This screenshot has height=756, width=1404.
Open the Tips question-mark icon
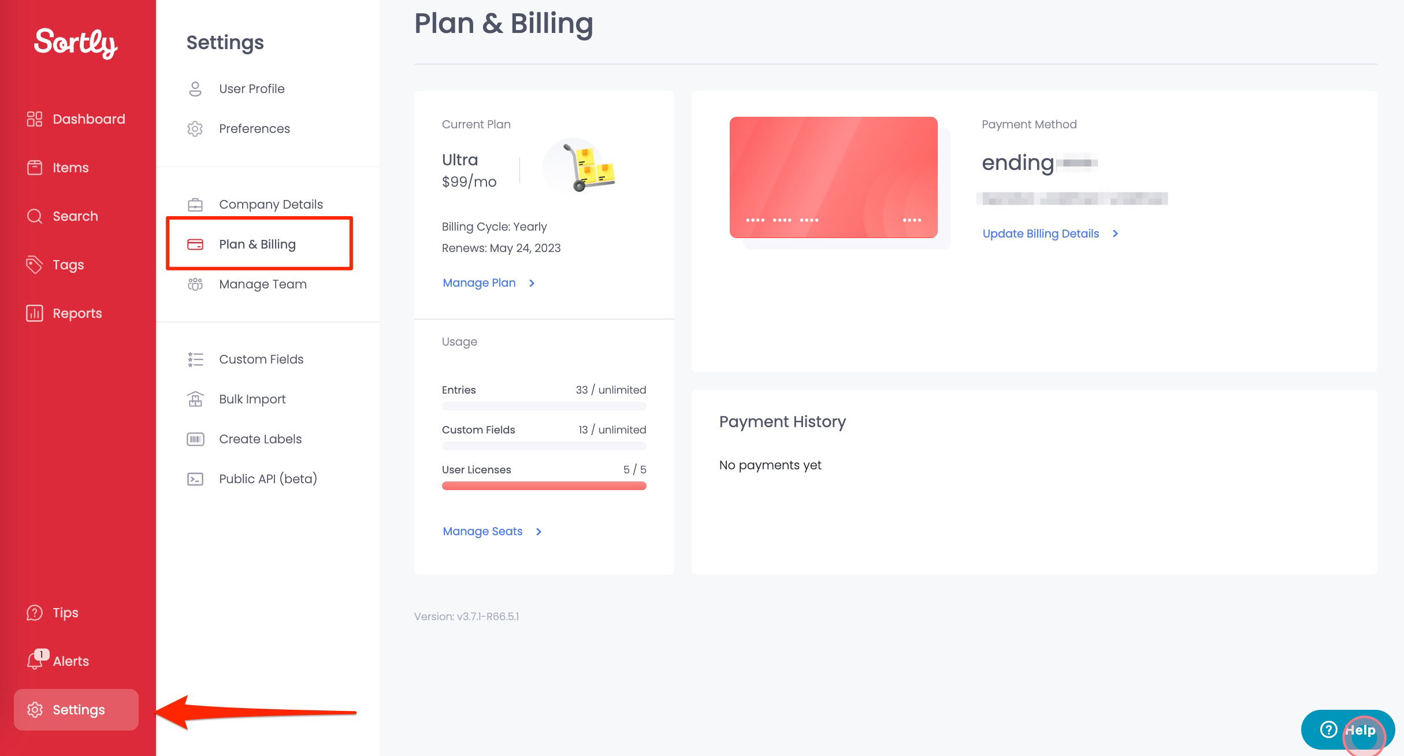[35, 613]
